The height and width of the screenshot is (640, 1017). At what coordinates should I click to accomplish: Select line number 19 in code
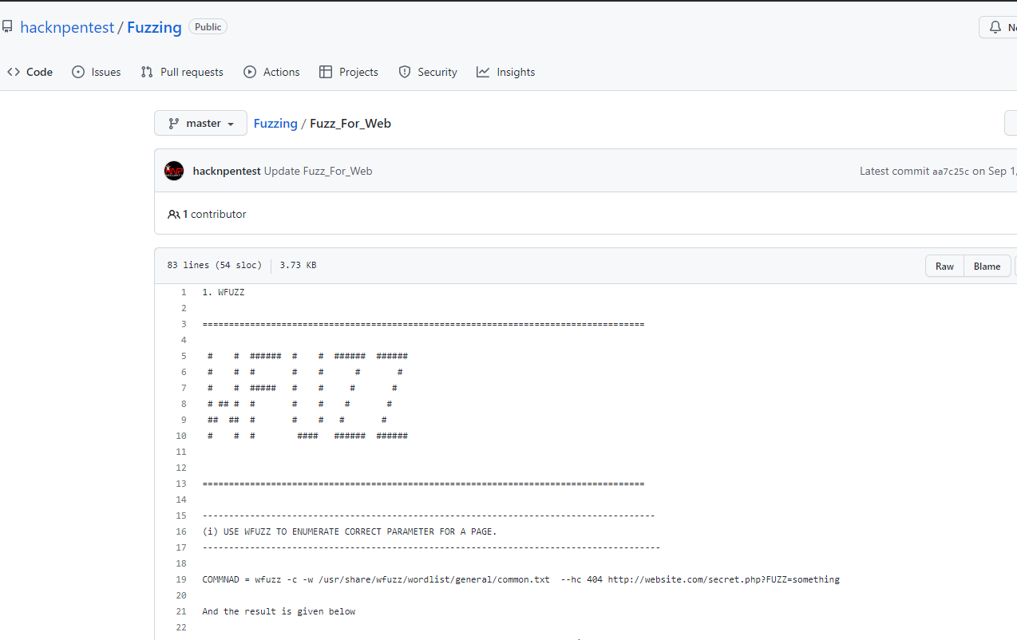coord(181,579)
